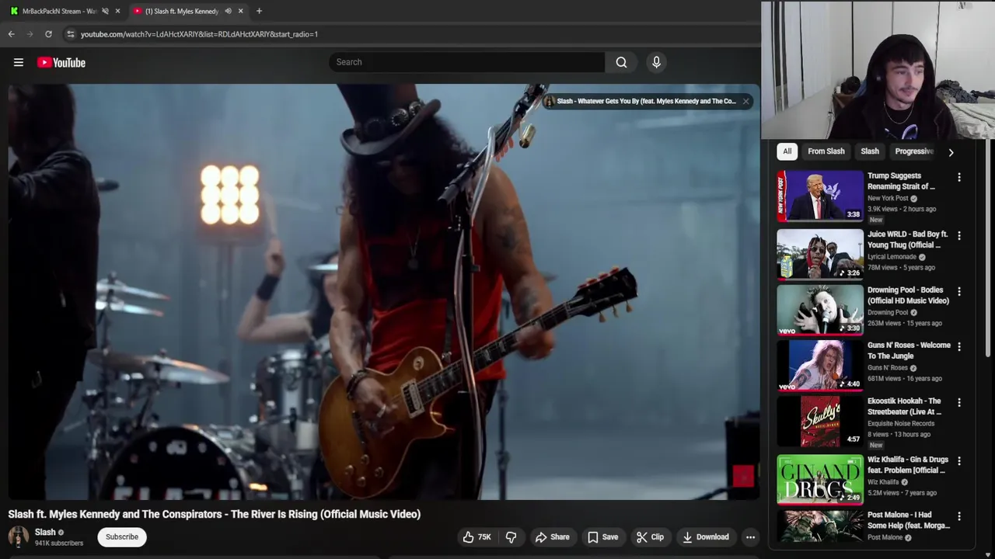This screenshot has height=559, width=995.
Task: Open options for Juice WRLD Bad Boy
Action: [x=959, y=235]
